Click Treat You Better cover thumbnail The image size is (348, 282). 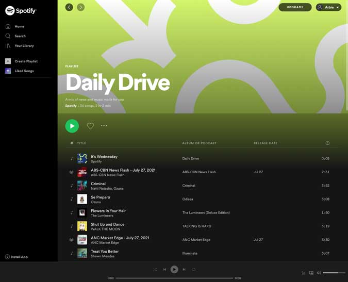82,253
